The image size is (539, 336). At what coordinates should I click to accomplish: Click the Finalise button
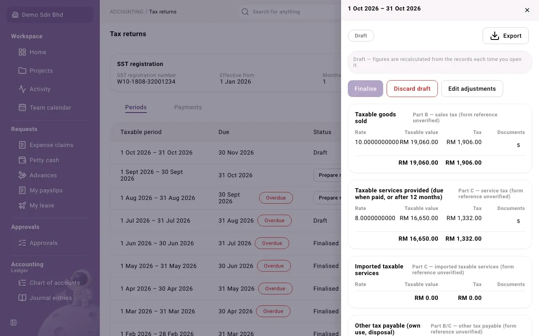pyautogui.click(x=366, y=89)
